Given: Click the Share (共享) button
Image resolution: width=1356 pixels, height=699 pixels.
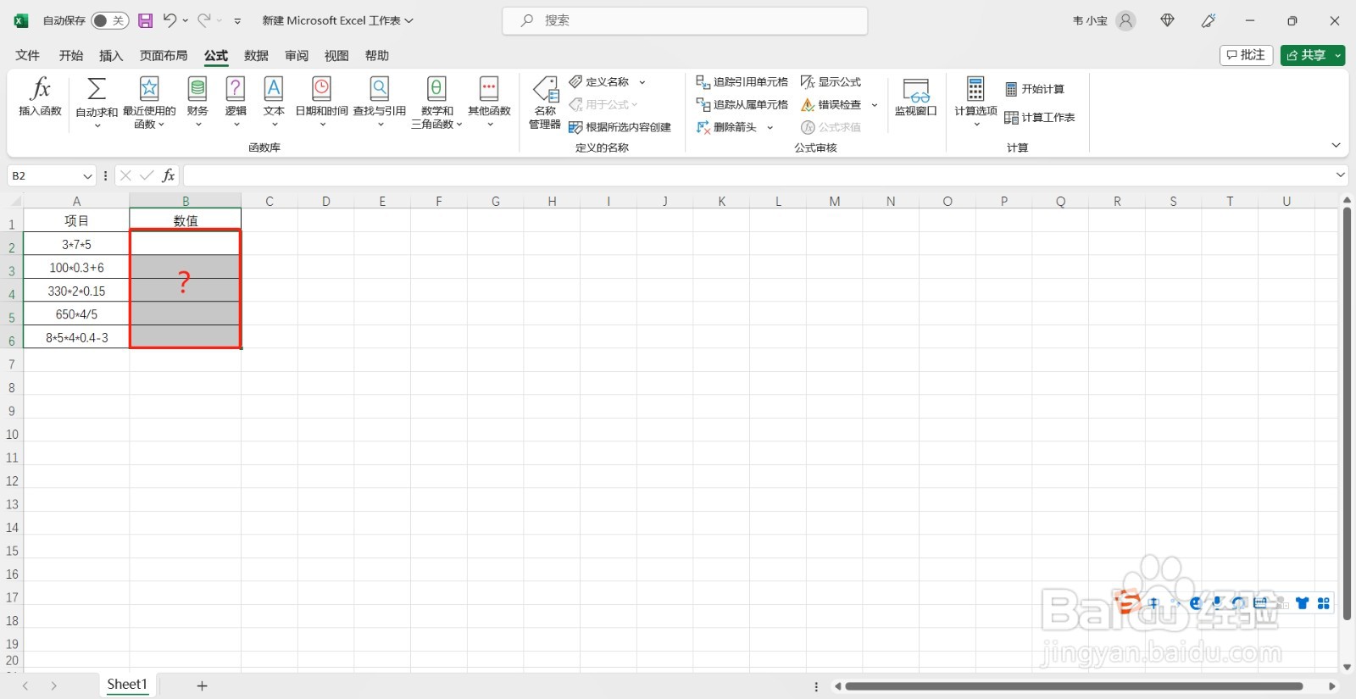Looking at the screenshot, I should (x=1306, y=55).
